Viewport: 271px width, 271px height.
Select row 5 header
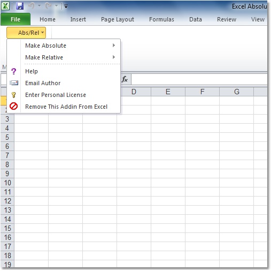[7, 137]
